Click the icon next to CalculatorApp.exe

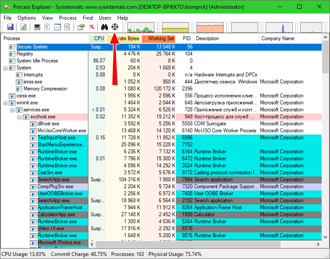[33, 214]
